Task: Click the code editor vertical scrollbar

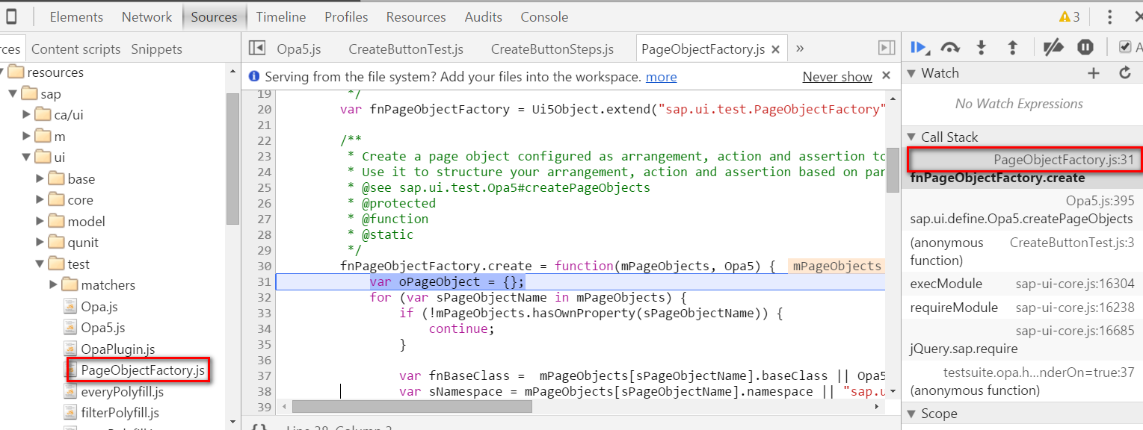Action: (x=893, y=170)
